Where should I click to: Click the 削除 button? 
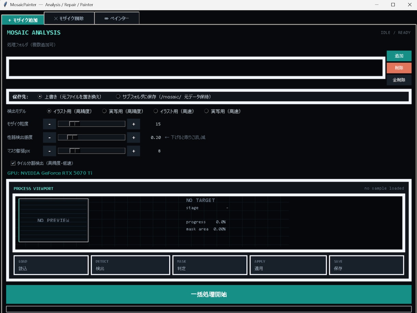click(399, 68)
